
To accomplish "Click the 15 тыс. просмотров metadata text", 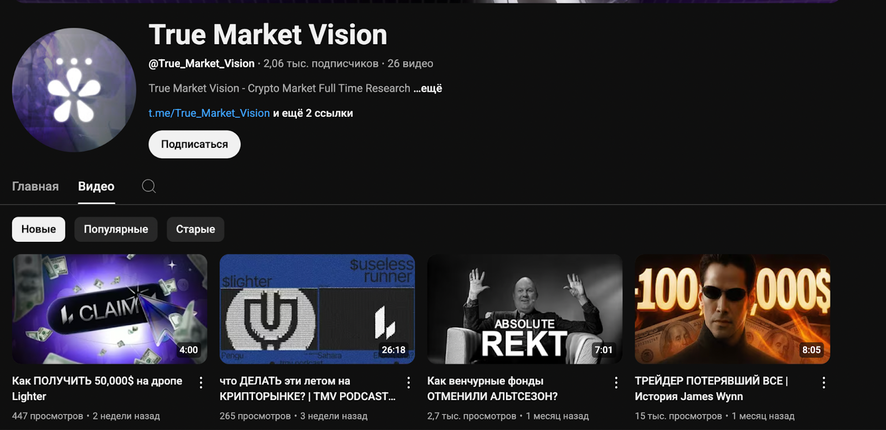I will pos(678,416).
